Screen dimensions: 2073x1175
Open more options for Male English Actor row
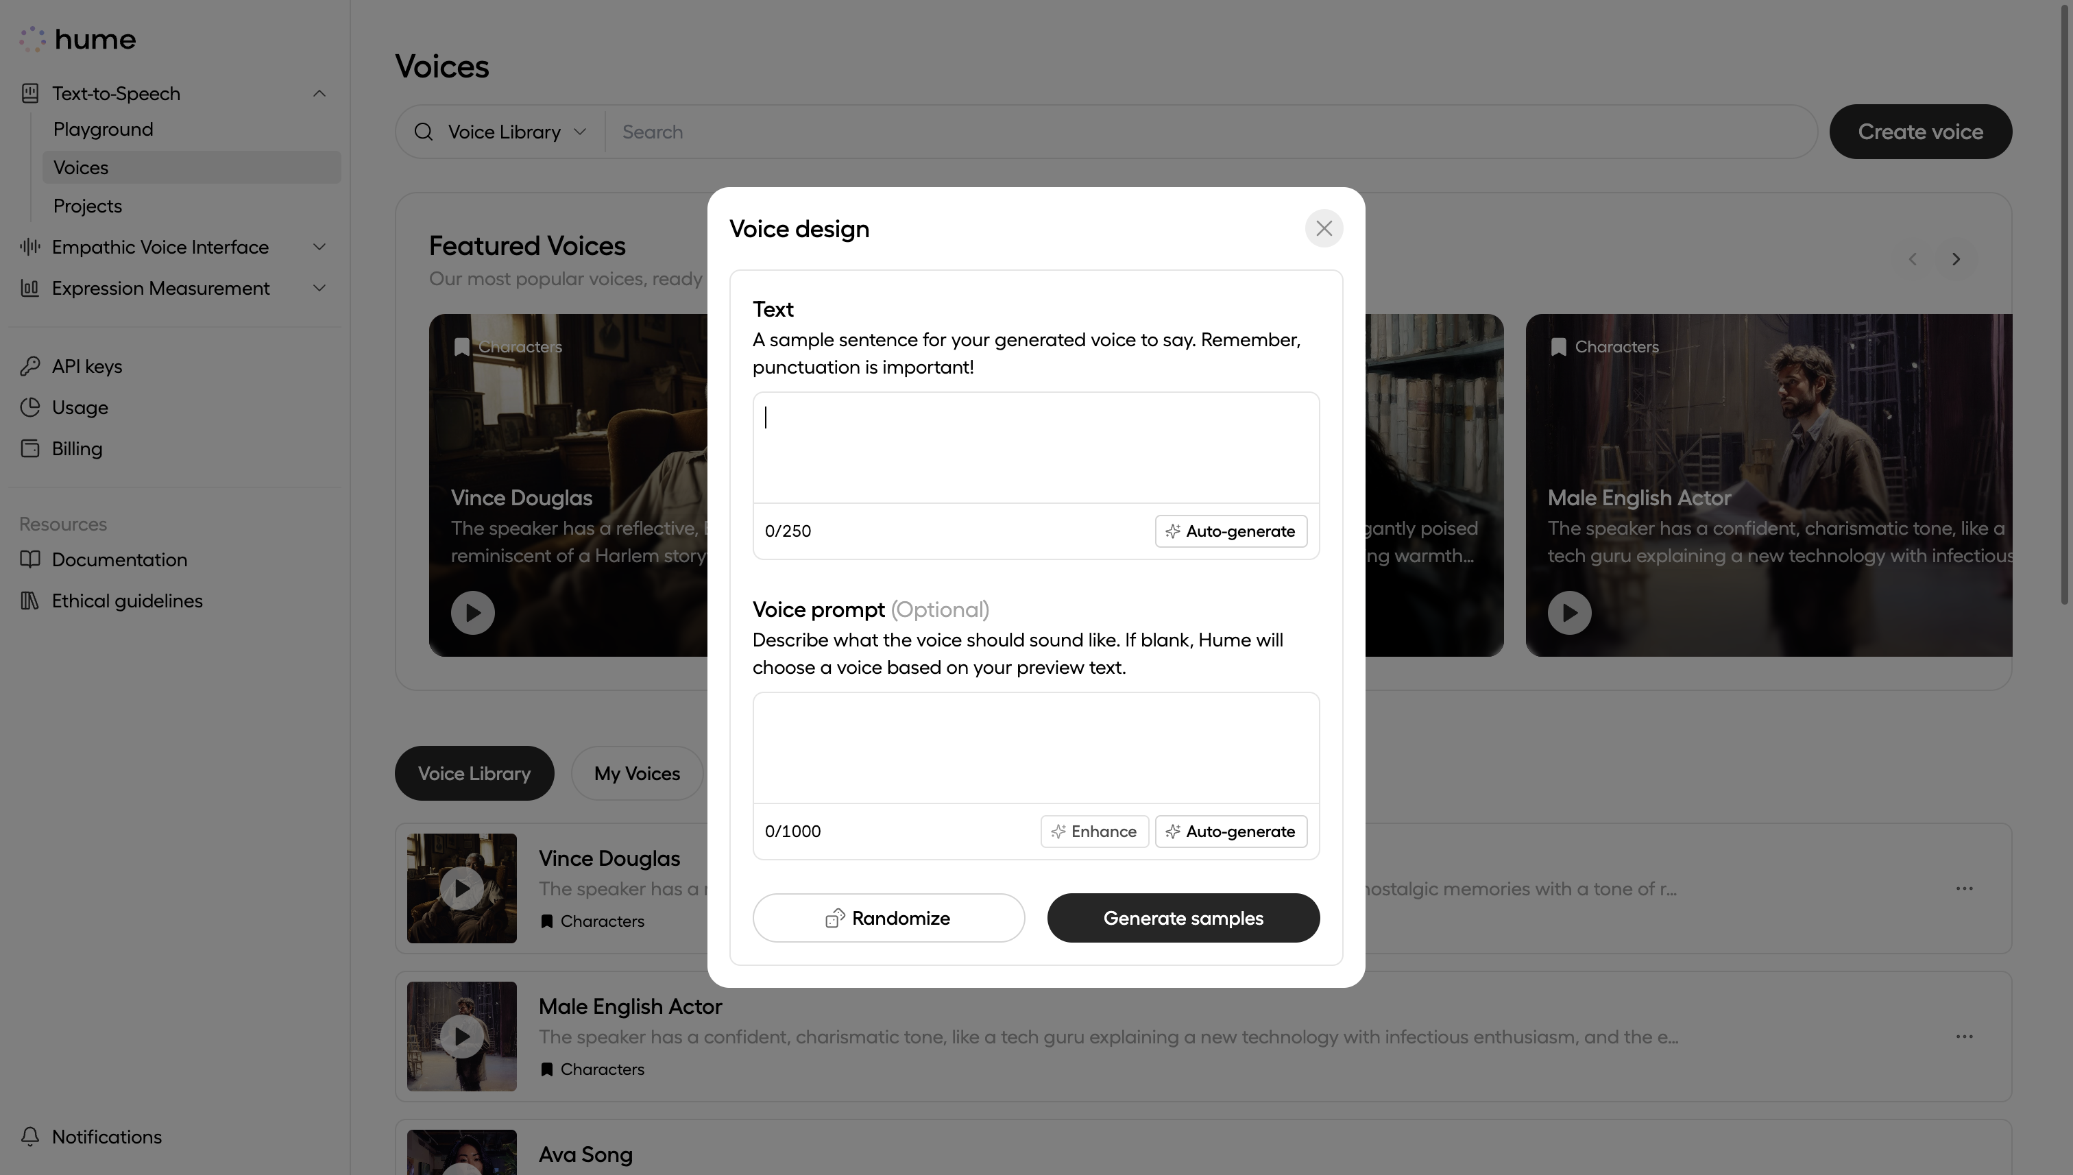click(1964, 1037)
